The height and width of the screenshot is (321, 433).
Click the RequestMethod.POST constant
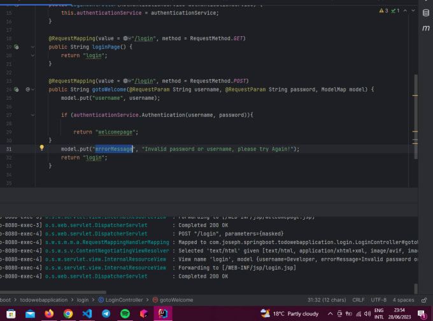218,81
